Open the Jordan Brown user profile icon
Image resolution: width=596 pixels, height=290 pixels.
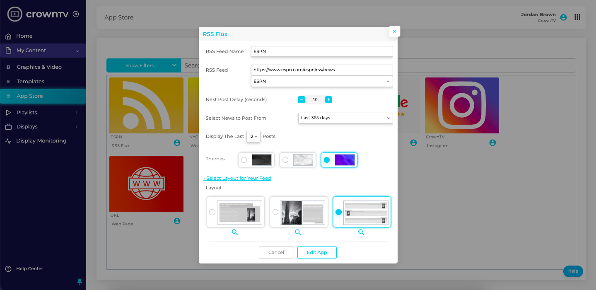coord(563,17)
